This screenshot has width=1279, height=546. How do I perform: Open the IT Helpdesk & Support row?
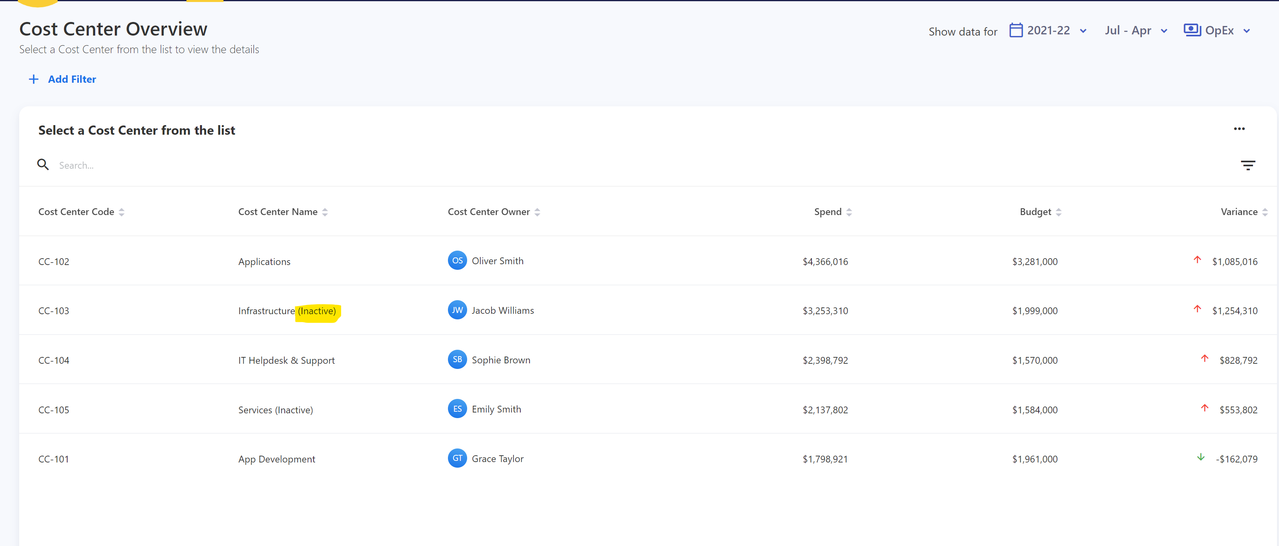286,361
